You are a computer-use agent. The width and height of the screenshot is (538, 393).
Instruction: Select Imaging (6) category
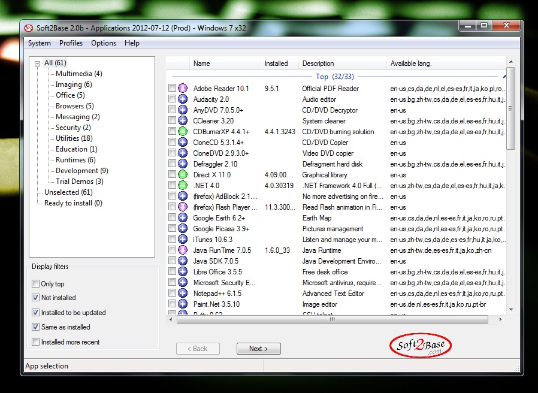coord(74,84)
